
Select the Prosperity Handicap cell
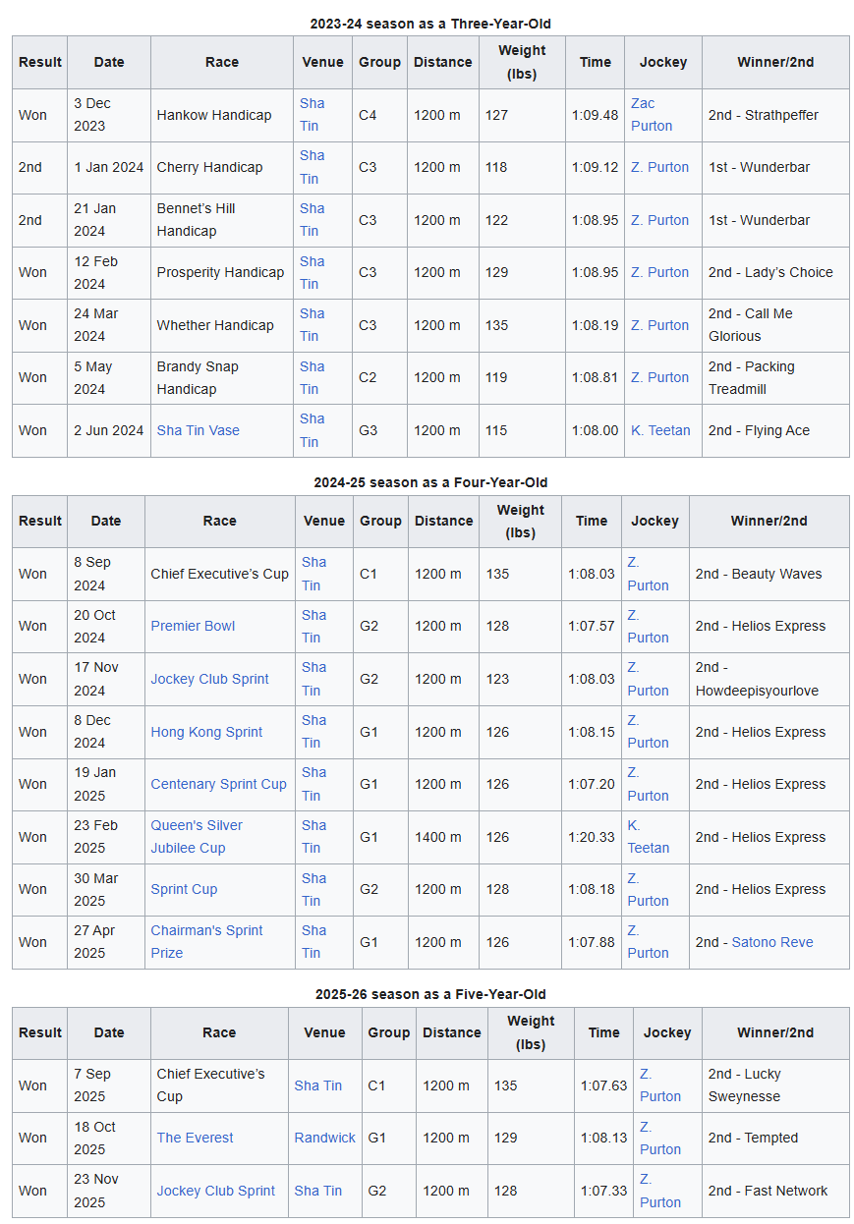221,272
